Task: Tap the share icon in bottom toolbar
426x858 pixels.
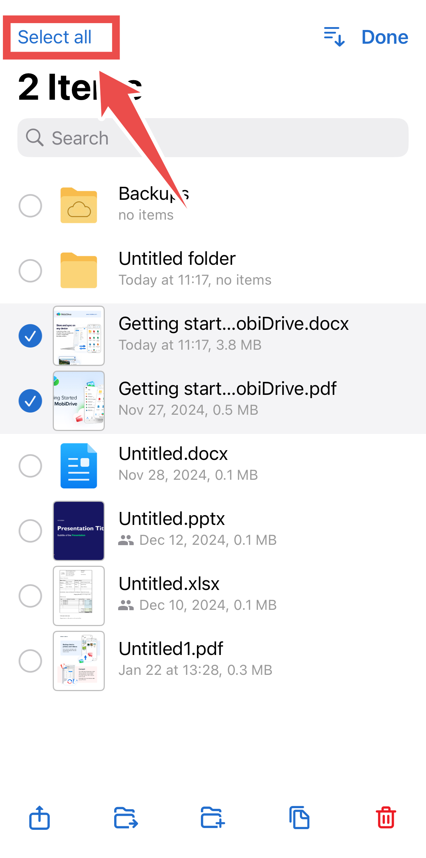Action: point(39,818)
